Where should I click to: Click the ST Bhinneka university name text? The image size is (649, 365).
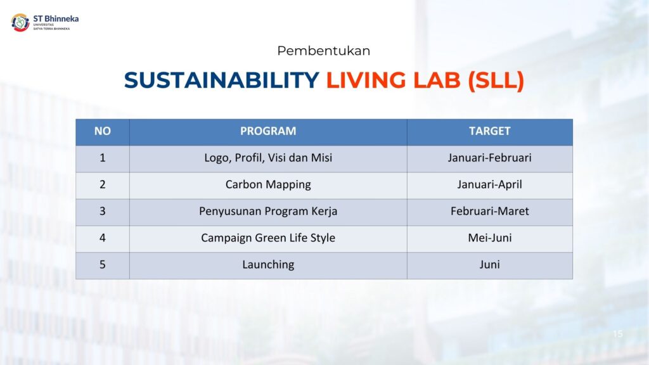pyautogui.click(x=55, y=19)
